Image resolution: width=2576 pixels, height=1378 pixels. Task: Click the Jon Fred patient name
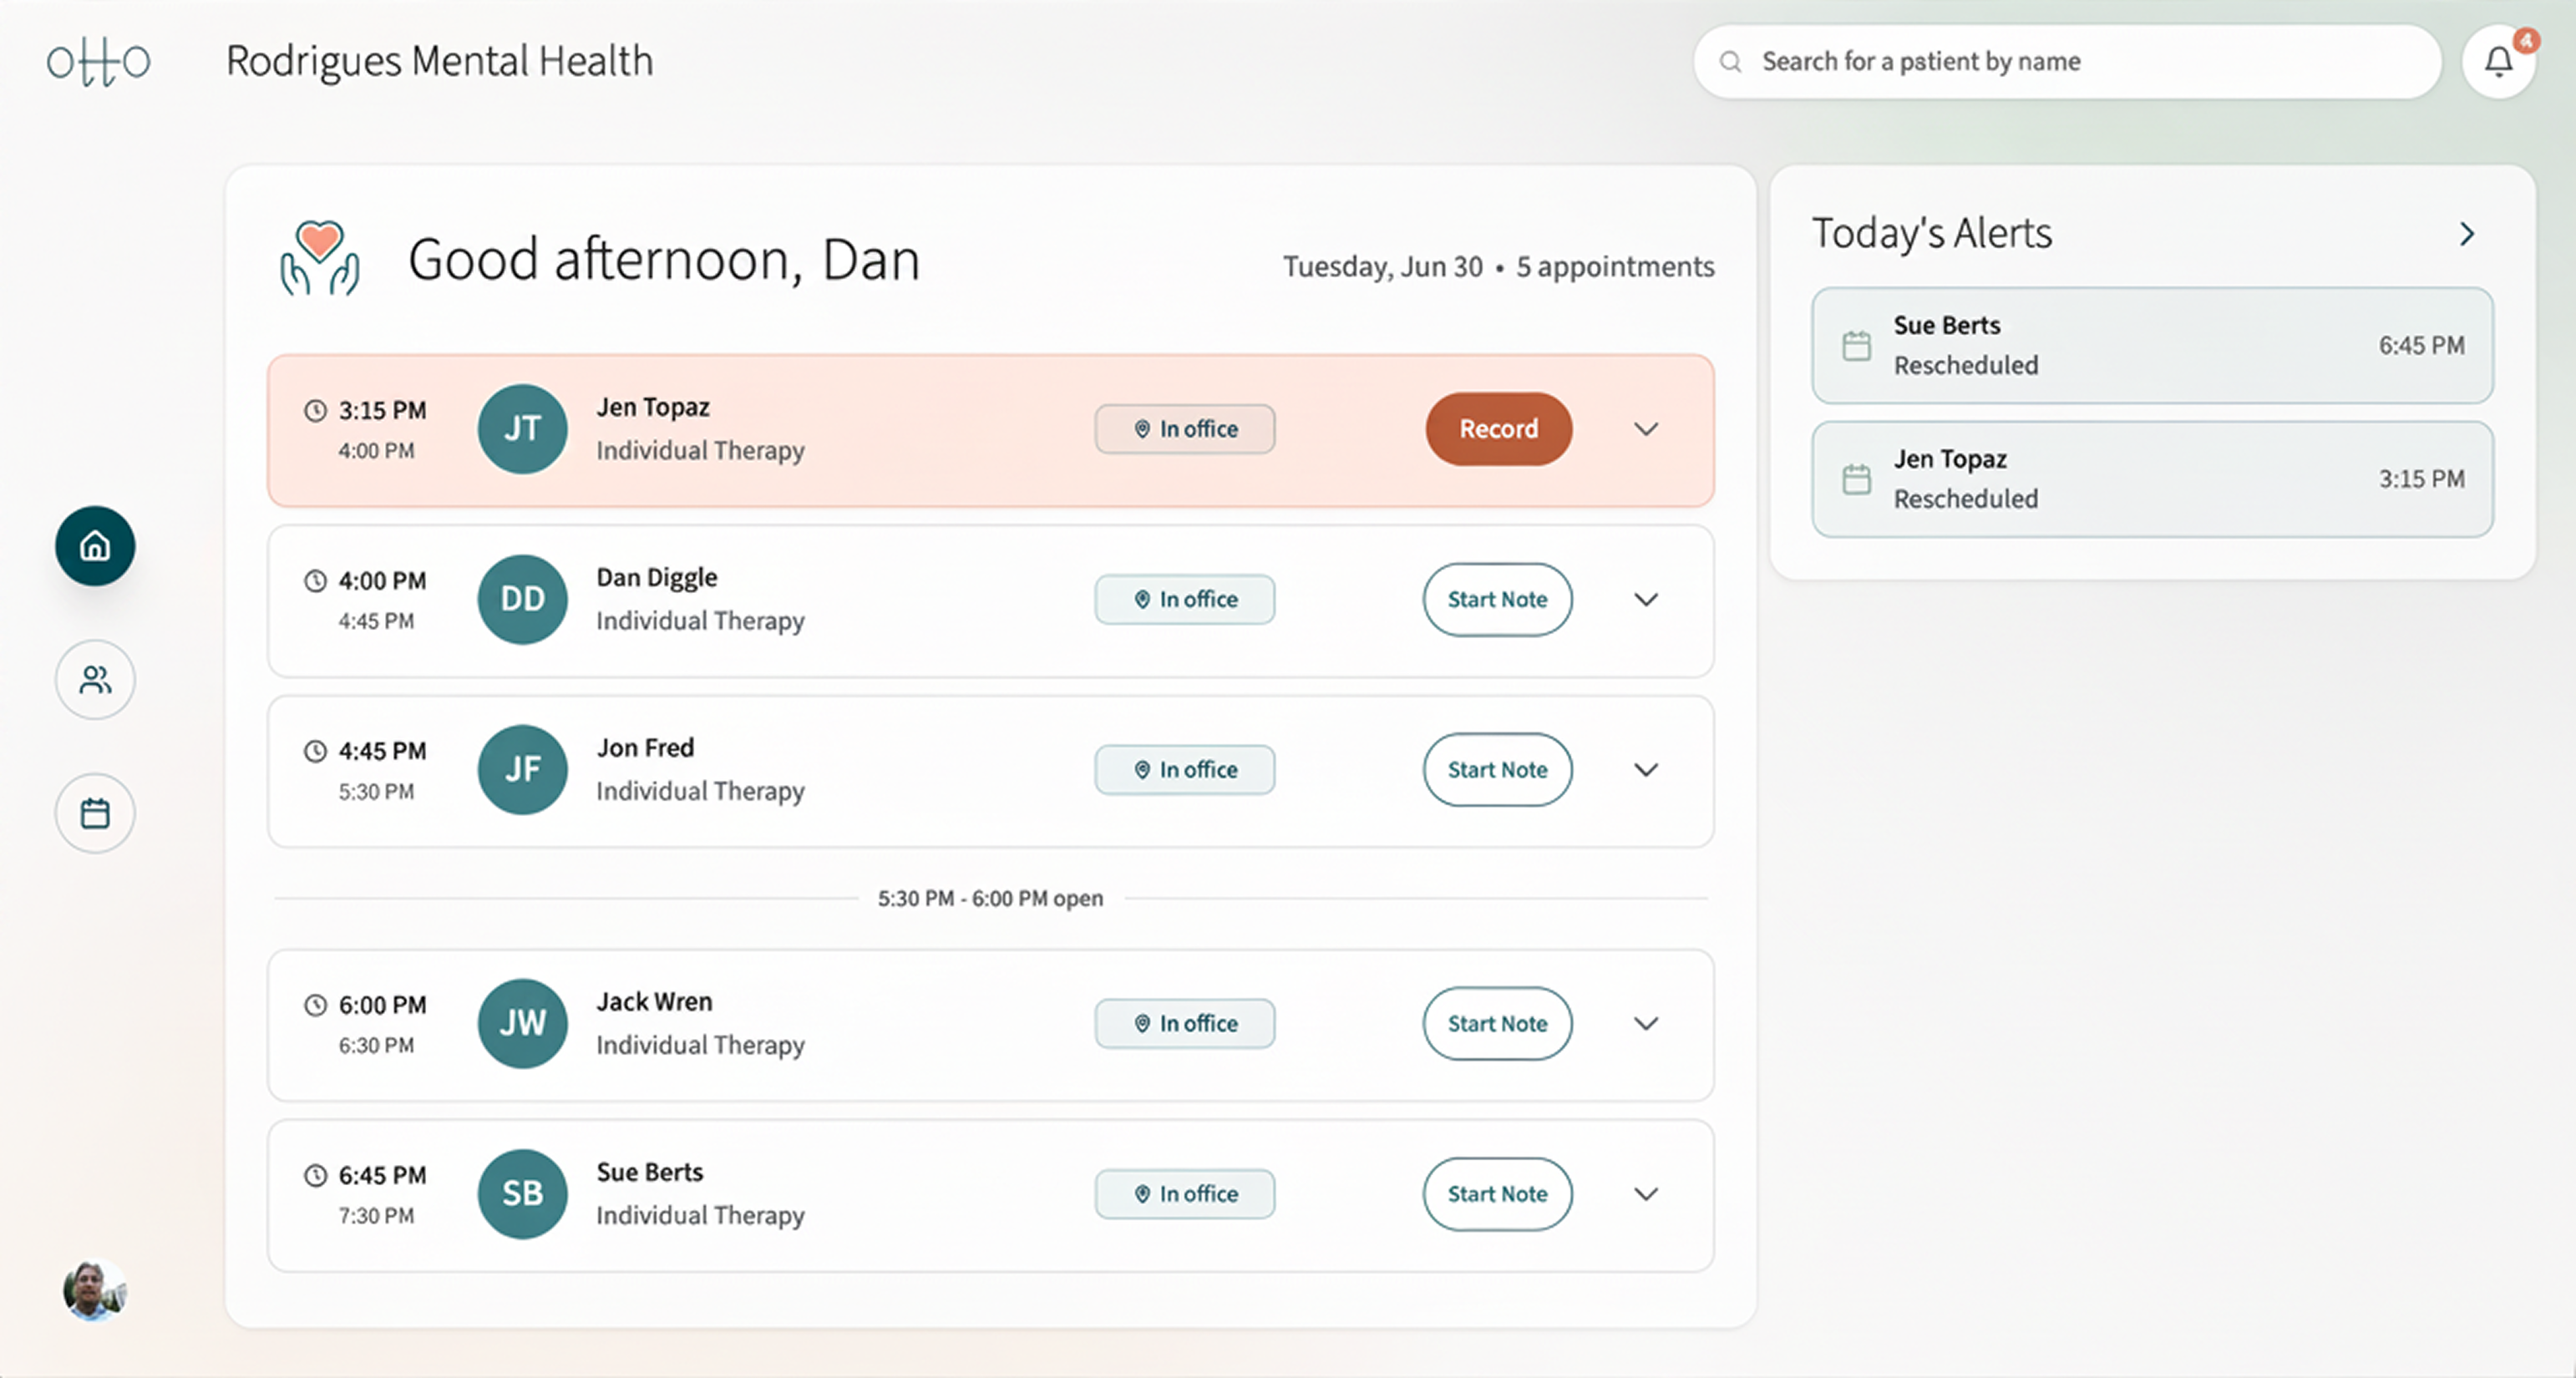tap(645, 747)
